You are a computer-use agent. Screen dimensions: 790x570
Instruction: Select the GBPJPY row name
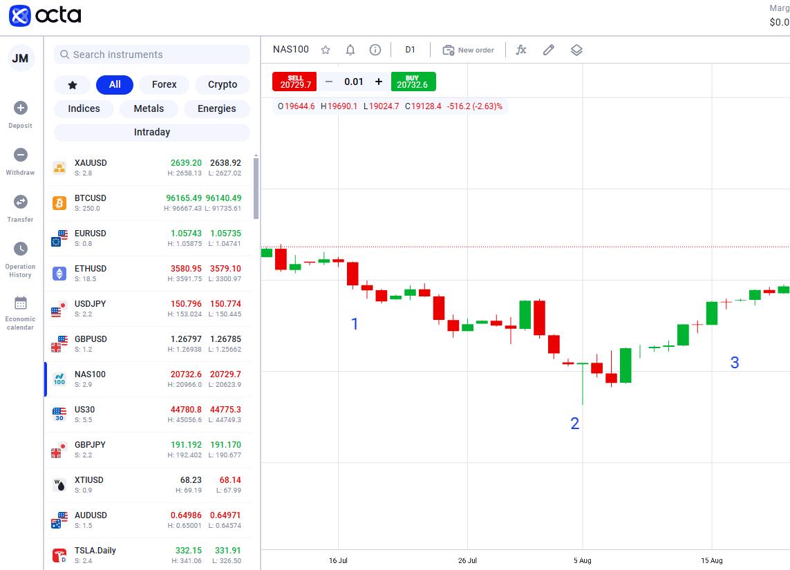coord(90,445)
